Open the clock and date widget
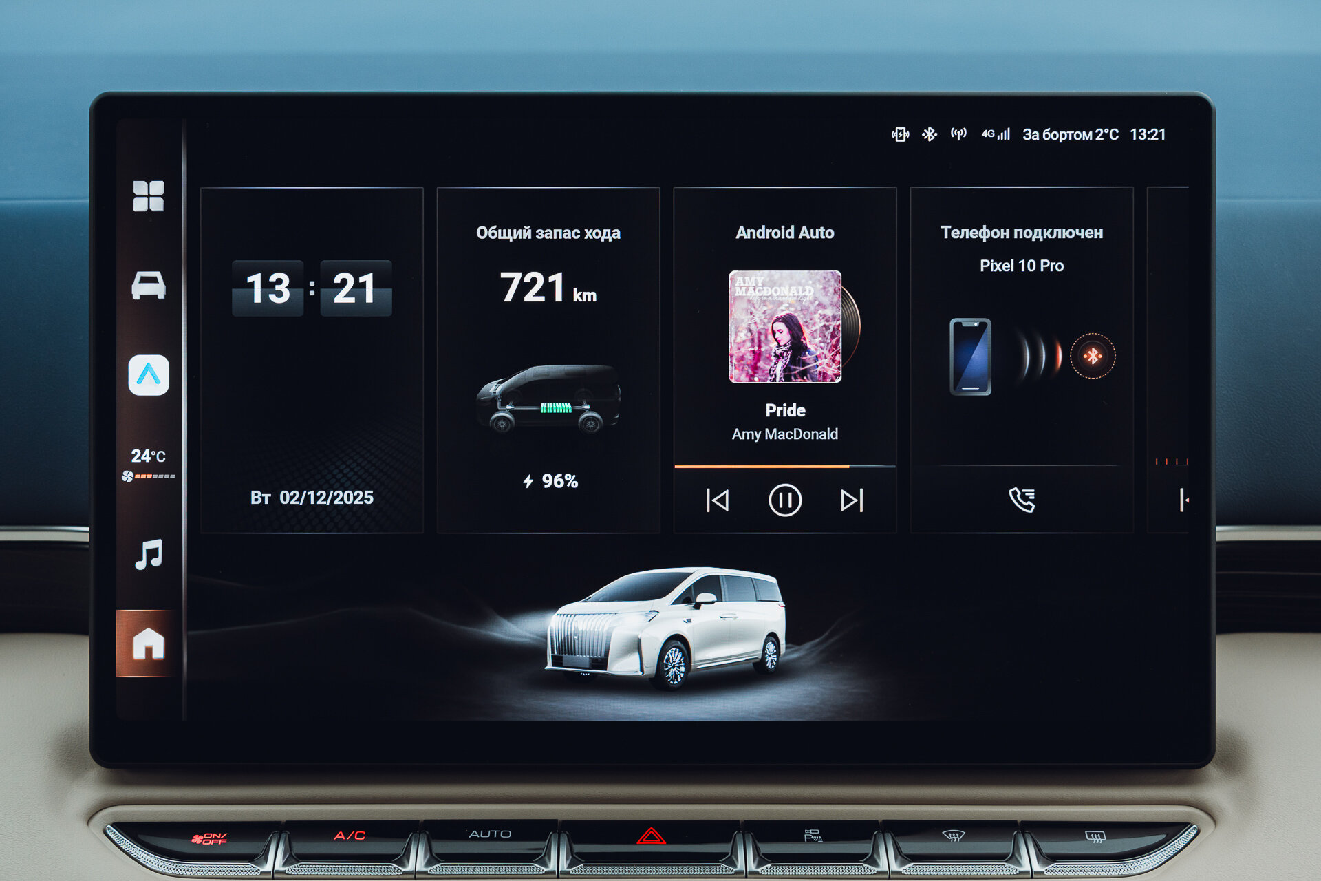Image resolution: width=1321 pixels, height=881 pixels. pyautogui.click(x=312, y=359)
